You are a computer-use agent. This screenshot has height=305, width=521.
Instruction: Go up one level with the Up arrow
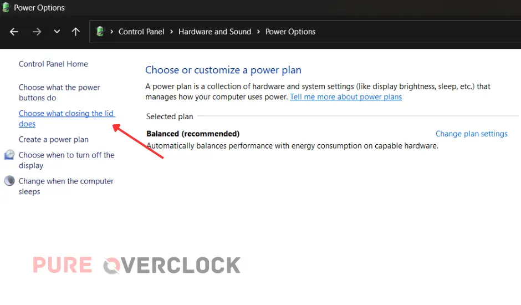[x=76, y=32]
